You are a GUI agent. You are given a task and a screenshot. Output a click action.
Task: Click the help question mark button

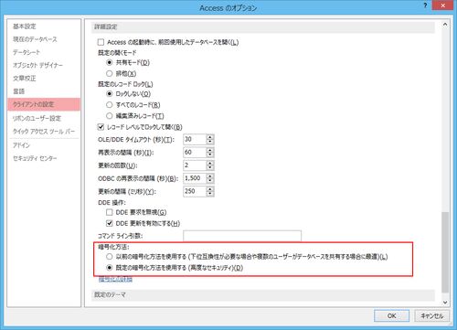pyautogui.click(x=425, y=5)
